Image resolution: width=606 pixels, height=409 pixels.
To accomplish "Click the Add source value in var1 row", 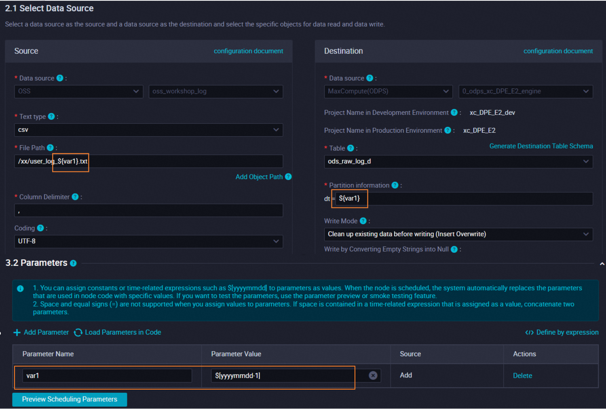I will click(x=406, y=375).
